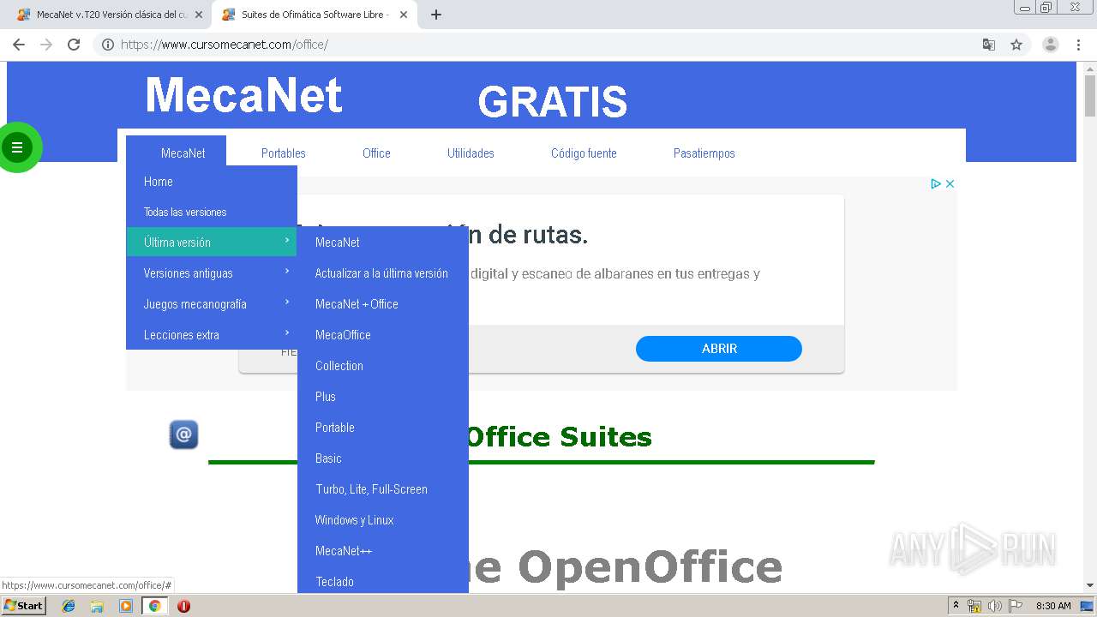View site information icon in address bar
This screenshot has width=1097, height=617.
coord(108,45)
